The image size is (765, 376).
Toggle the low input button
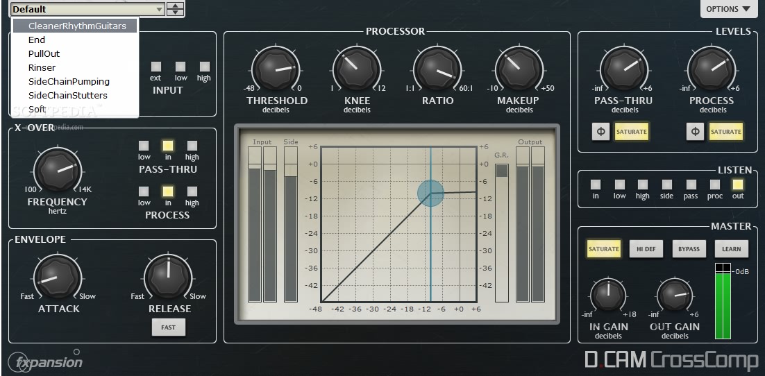pyautogui.click(x=180, y=67)
